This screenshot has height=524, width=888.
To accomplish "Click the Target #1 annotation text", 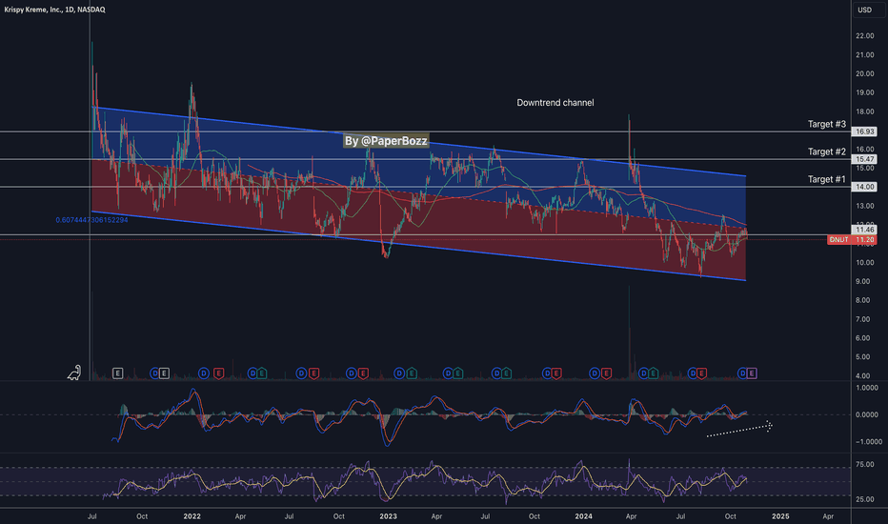I will 826,179.
